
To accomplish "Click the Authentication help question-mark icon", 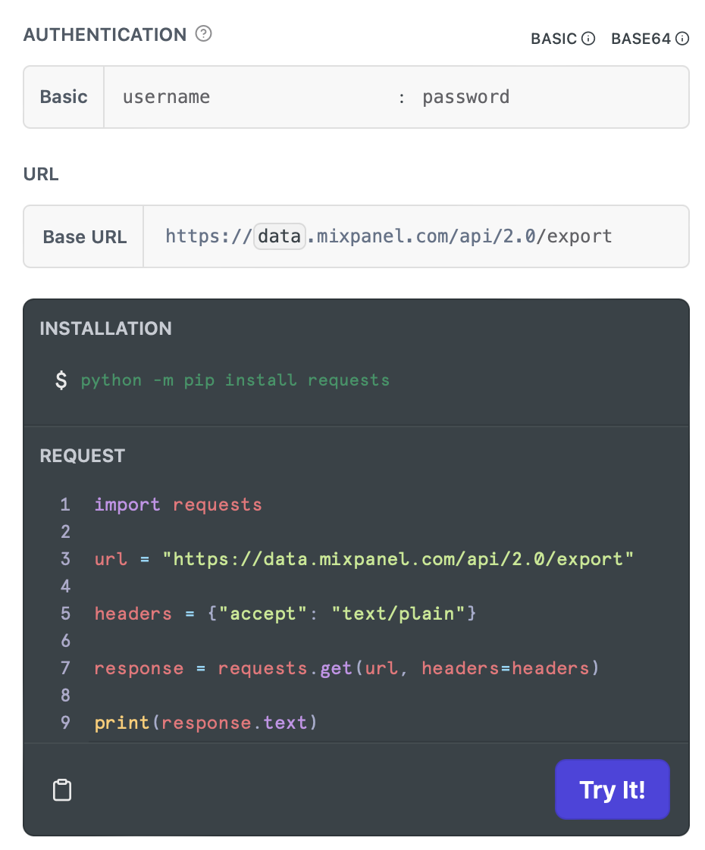I will tap(203, 34).
